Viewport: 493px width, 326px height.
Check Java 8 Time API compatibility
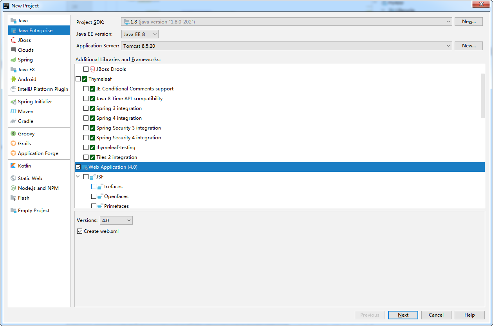point(86,98)
